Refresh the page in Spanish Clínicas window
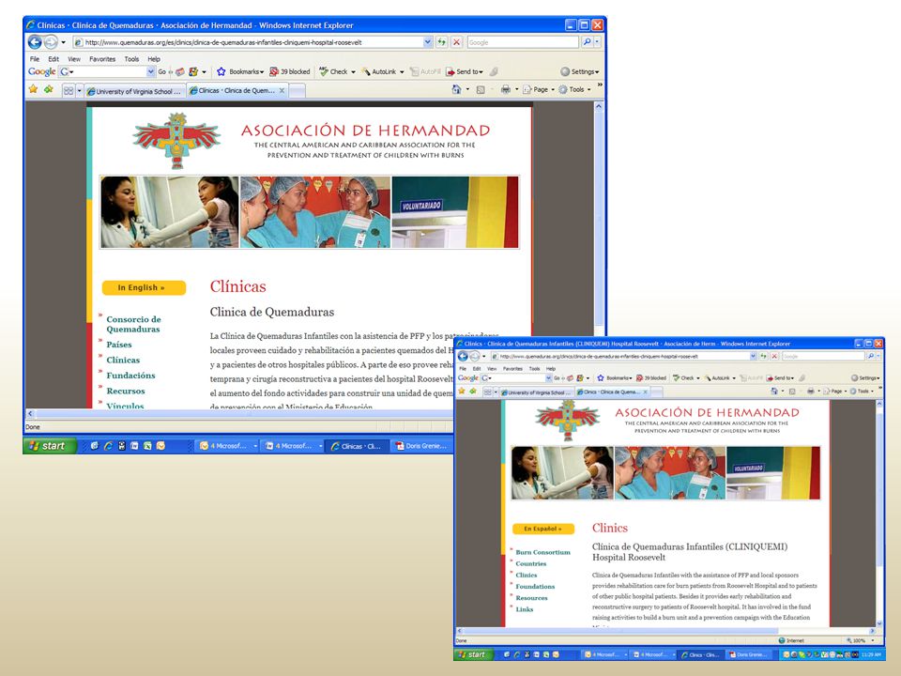901x676 pixels. [441, 42]
